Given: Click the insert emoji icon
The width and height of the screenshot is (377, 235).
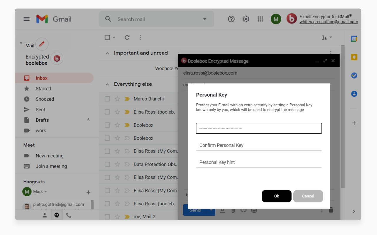Looking at the screenshot, I should tap(254, 210).
